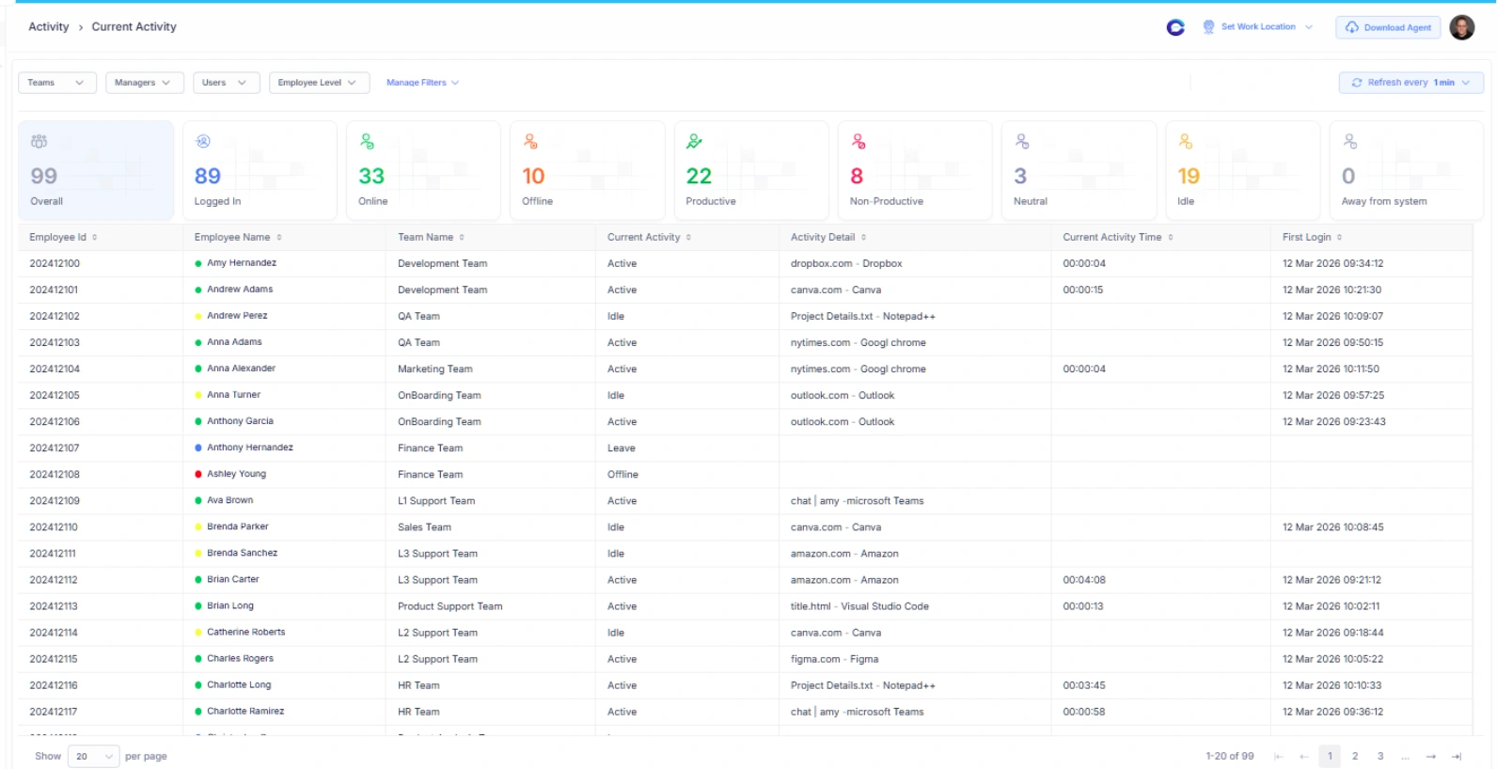The image size is (1497, 769).
Task: Open Refresh every 1min dropdown
Action: [x=1410, y=83]
